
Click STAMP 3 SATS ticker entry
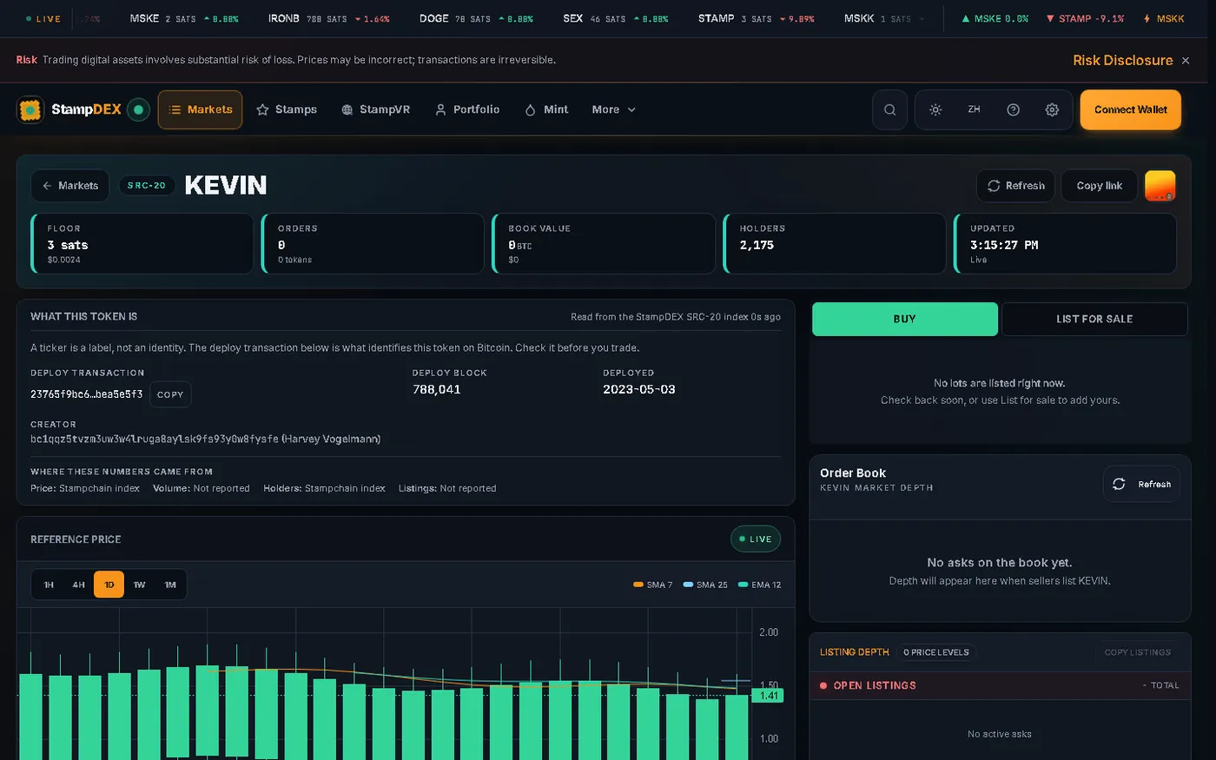coord(756,18)
